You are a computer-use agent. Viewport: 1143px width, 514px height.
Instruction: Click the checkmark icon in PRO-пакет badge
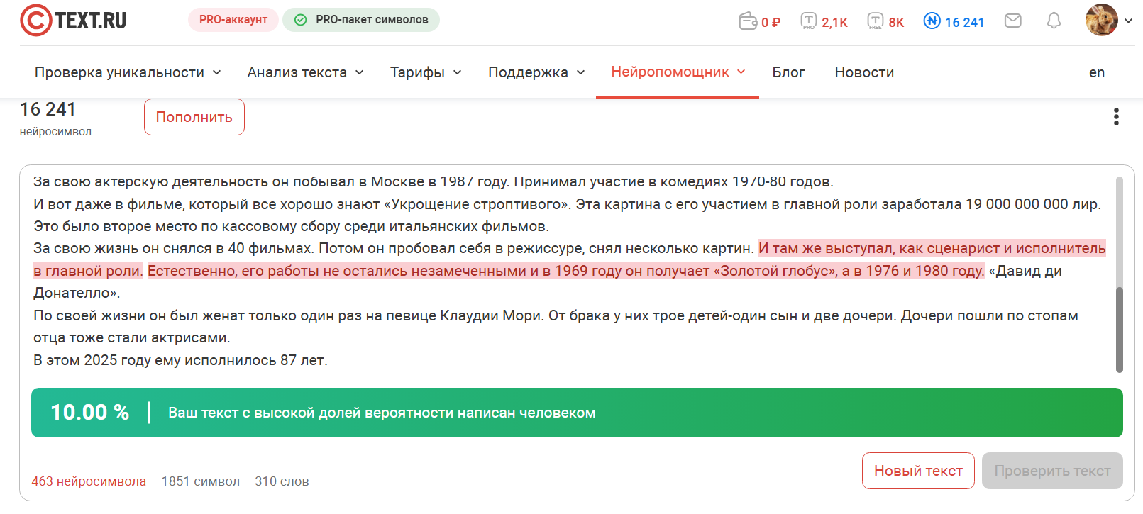pos(301,20)
